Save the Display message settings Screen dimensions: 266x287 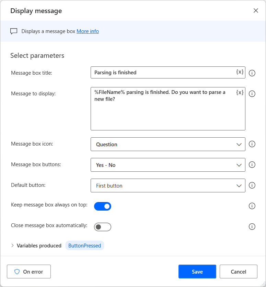(x=197, y=272)
